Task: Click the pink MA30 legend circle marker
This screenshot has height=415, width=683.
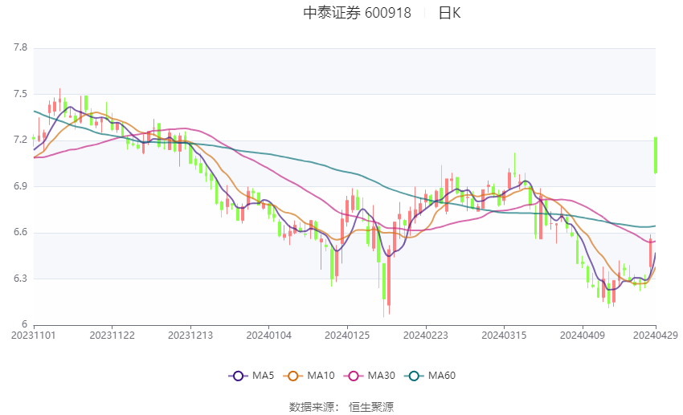Action: click(x=351, y=376)
